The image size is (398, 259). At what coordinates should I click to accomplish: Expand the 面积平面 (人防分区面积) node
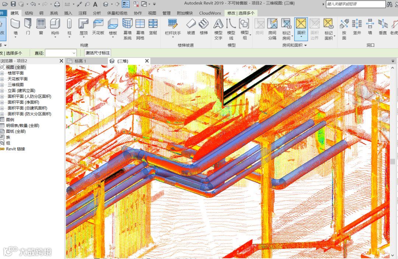click(2, 96)
